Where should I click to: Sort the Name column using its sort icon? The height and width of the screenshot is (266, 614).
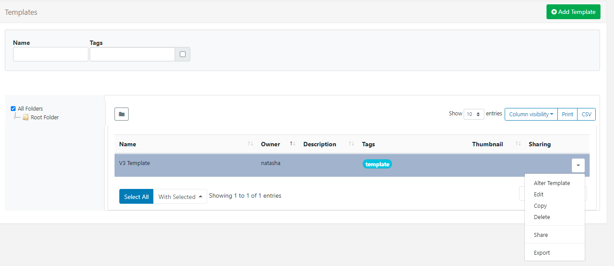[x=250, y=143]
